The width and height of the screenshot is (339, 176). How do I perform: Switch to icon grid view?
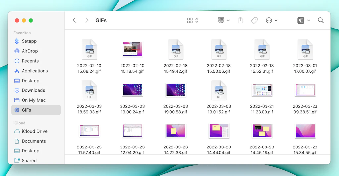click(x=190, y=20)
